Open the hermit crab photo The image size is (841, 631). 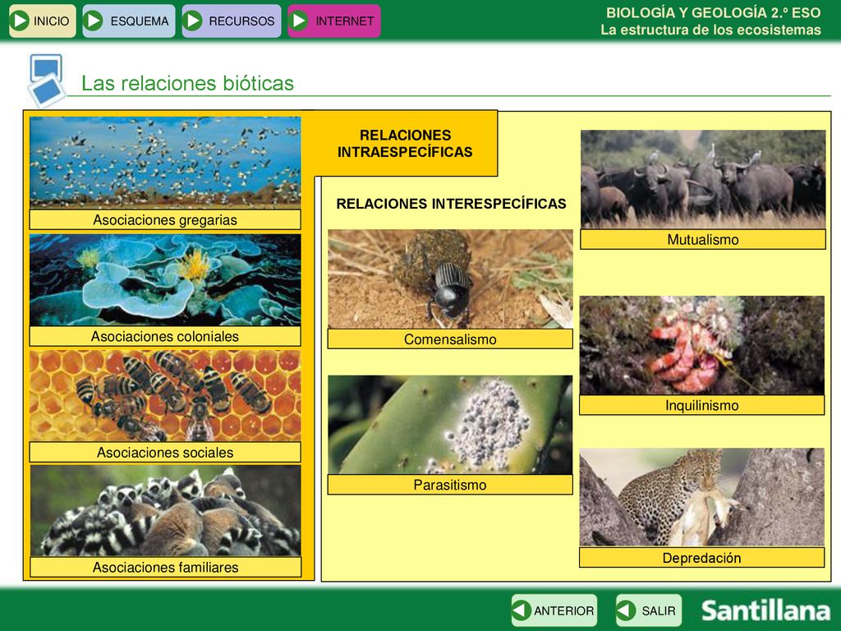pos(702,346)
